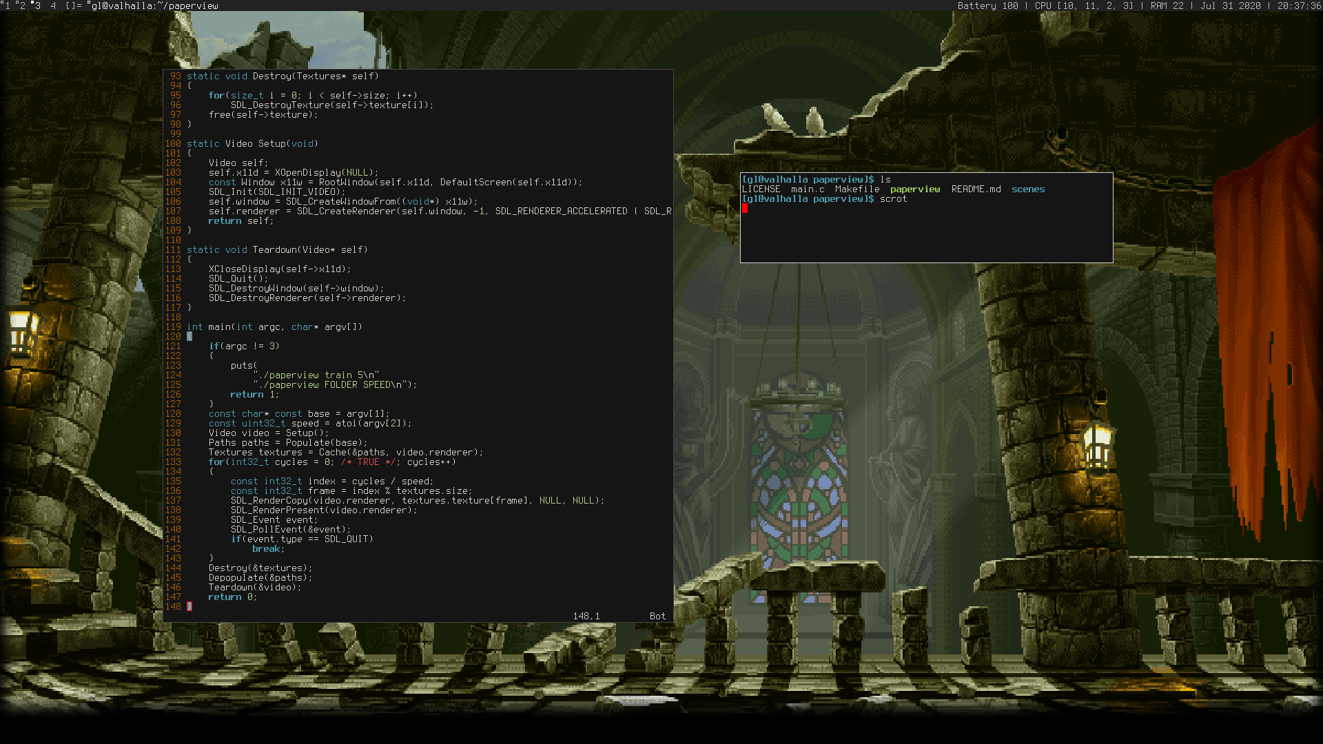Switch to workspace tag 4
This screenshot has height=744, width=1323.
click(53, 6)
